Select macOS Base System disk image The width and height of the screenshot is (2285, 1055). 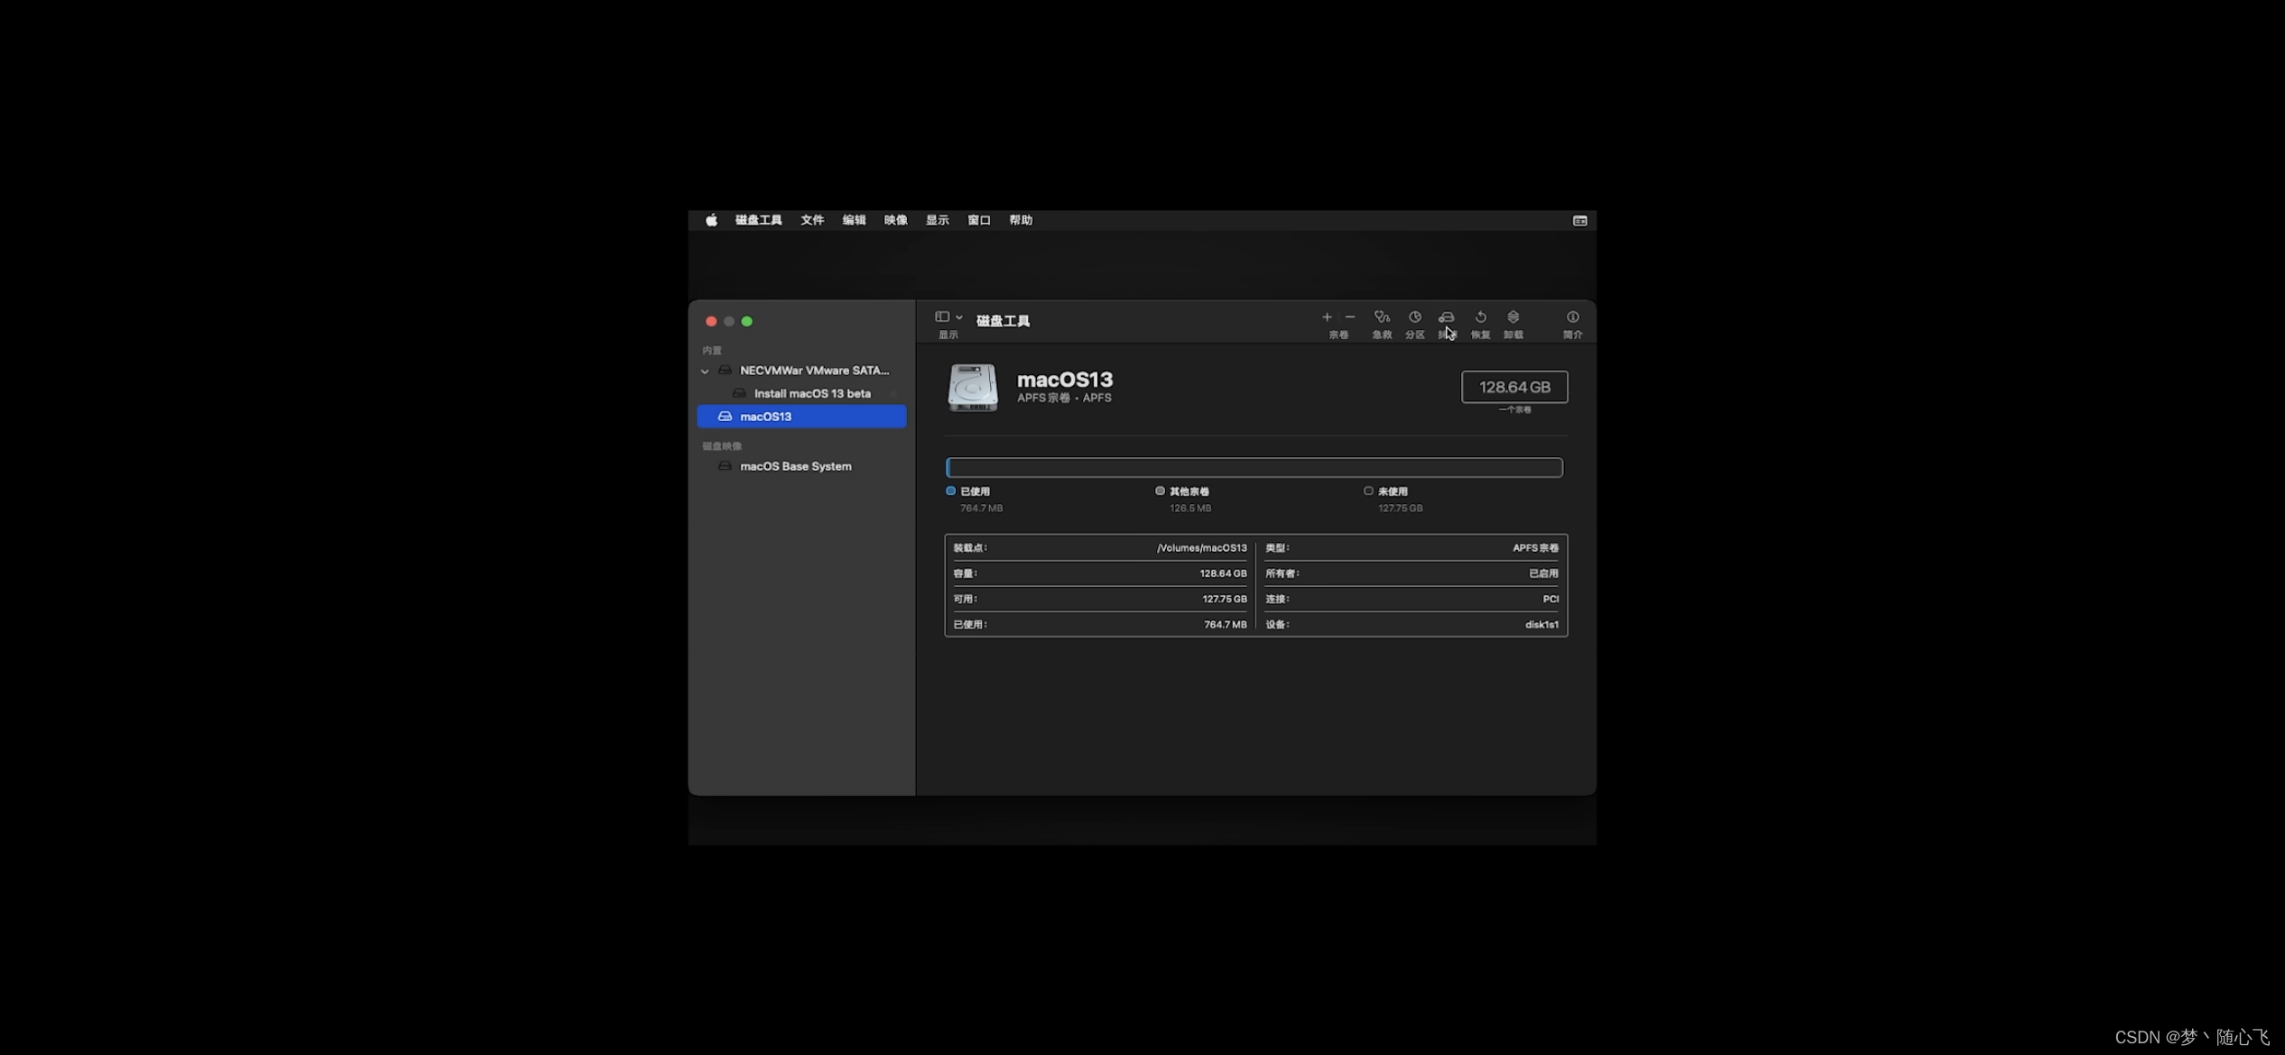pyautogui.click(x=801, y=466)
